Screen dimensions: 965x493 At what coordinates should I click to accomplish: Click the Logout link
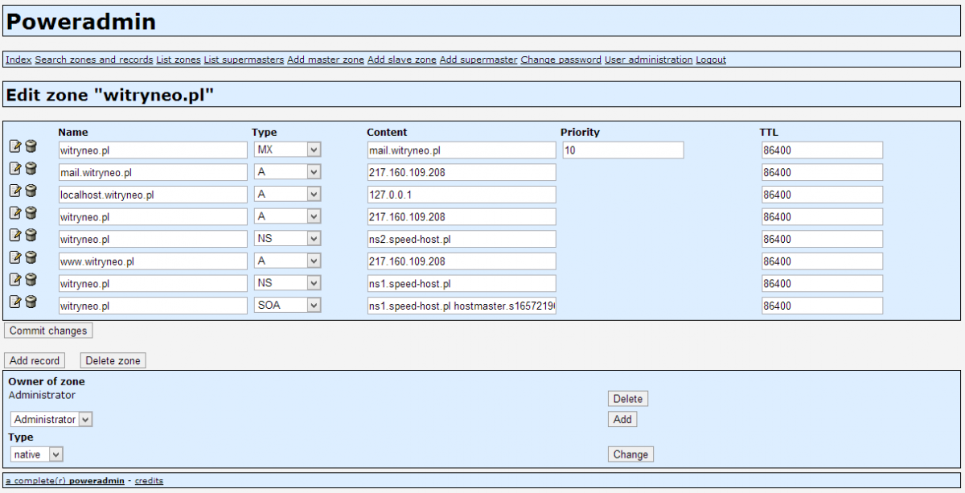pyautogui.click(x=711, y=60)
